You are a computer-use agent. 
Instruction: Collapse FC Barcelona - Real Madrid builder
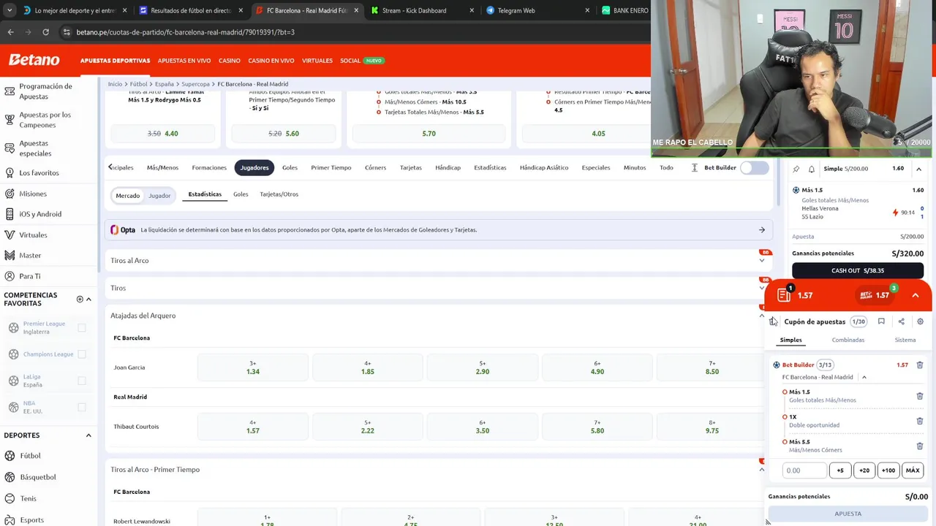pyautogui.click(x=864, y=377)
